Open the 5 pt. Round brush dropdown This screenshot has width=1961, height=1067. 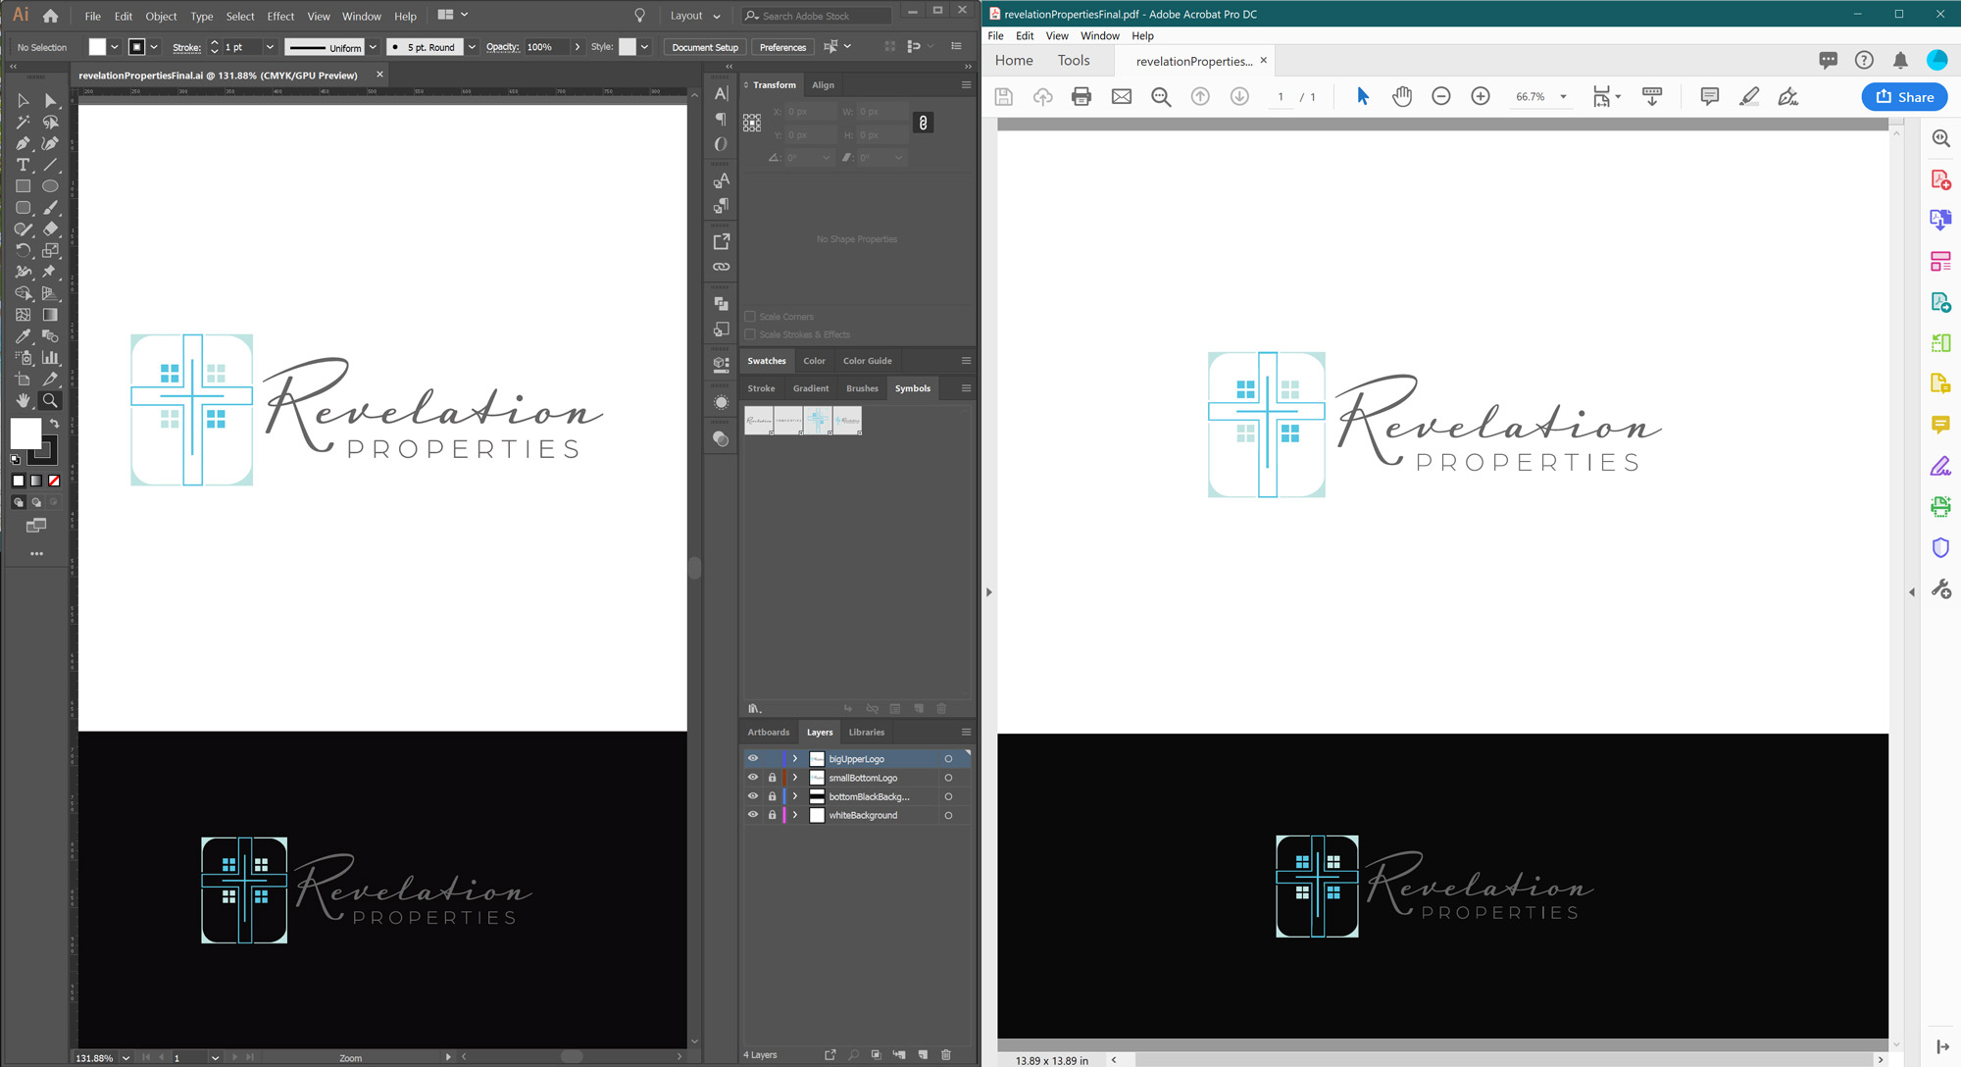pyautogui.click(x=472, y=47)
